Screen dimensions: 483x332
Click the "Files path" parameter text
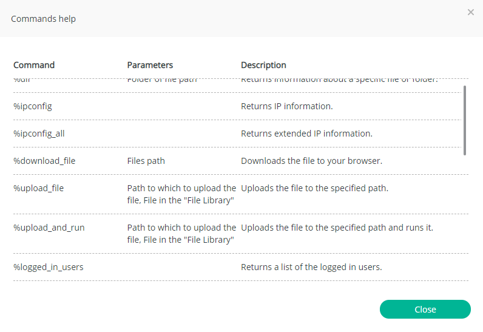coord(146,161)
